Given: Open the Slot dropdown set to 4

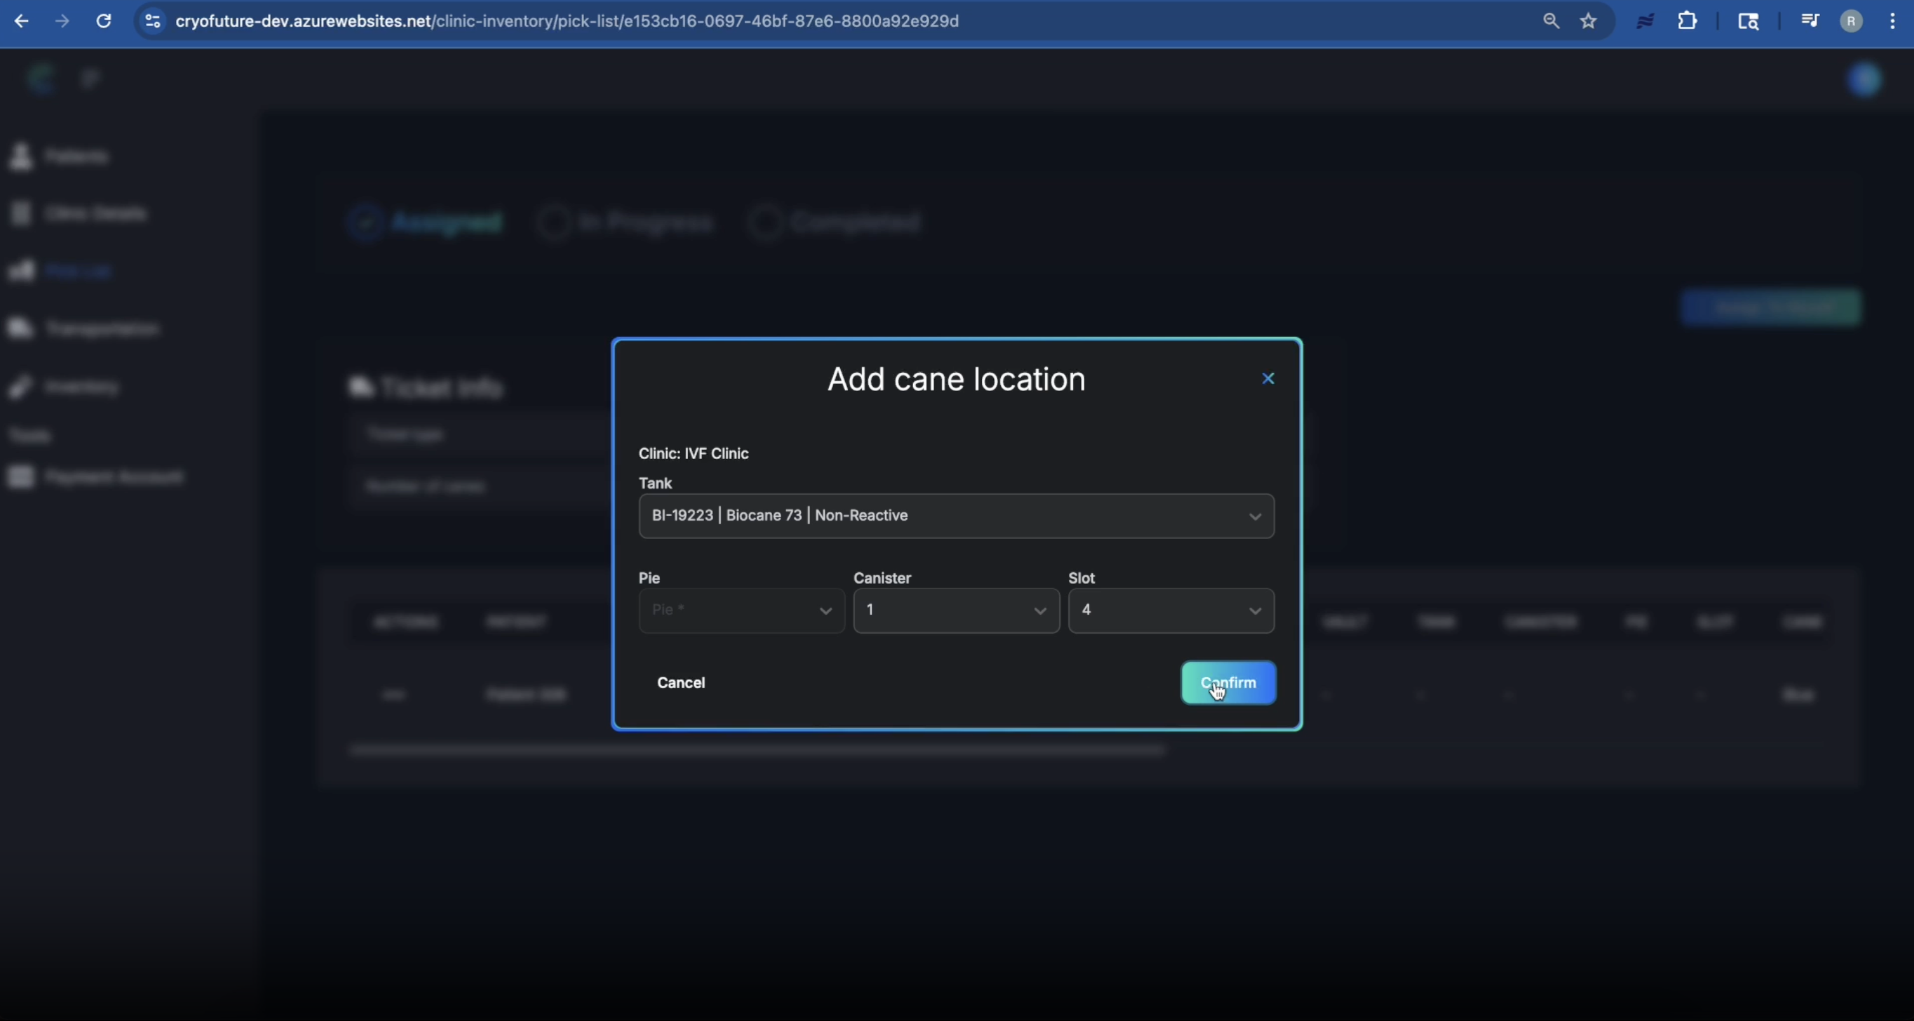Looking at the screenshot, I should [1169, 610].
